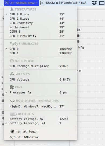This screenshot has width=105, height=146.
Task: Open the second monitor menu bar item showing 1200МГц
Action: click(63, 3)
